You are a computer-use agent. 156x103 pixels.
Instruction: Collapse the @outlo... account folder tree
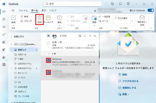coord(11,44)
